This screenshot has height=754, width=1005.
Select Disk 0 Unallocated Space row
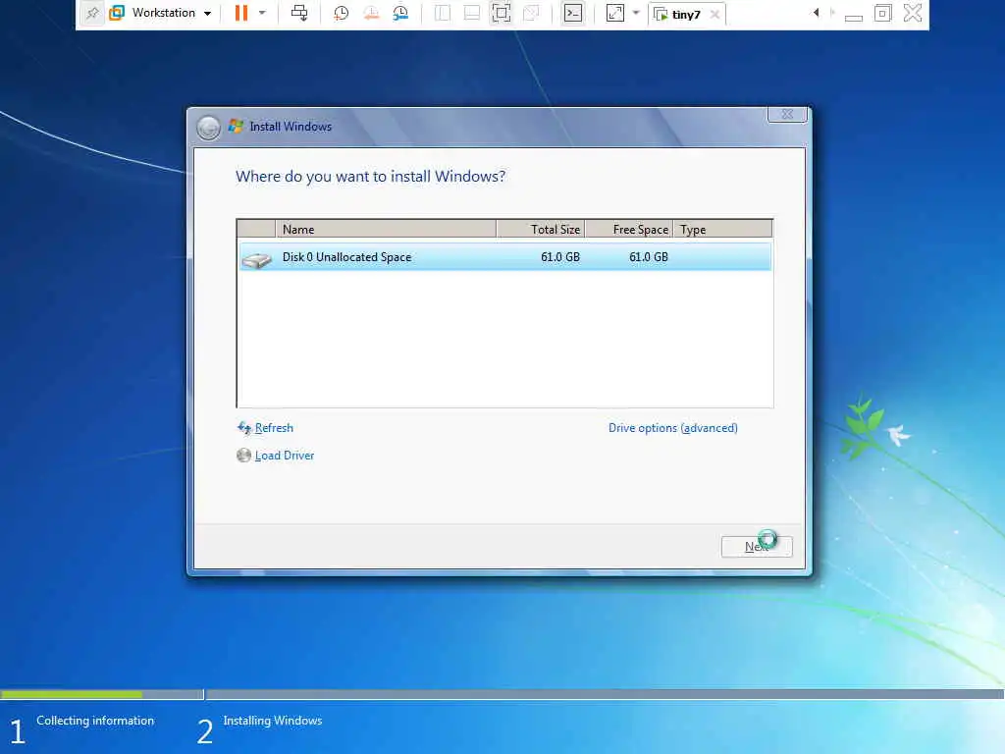point(505,257)
